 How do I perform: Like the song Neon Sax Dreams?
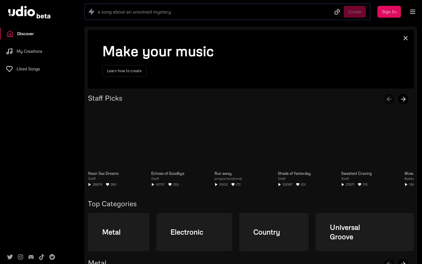pos(108,185)
